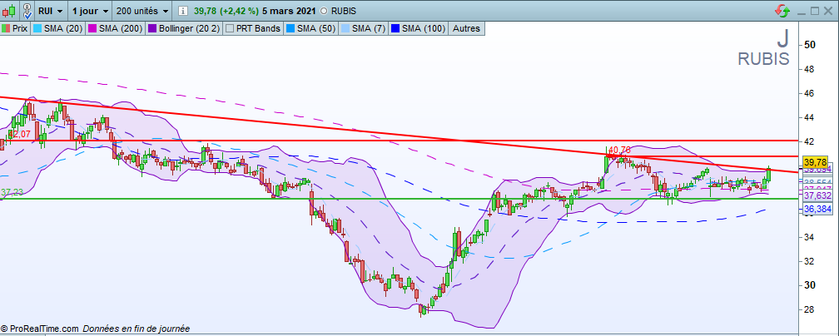Viewport: 839px width, 336px height.
Task: Click the green 37,23 support label
Action: (x=12, y=191)
